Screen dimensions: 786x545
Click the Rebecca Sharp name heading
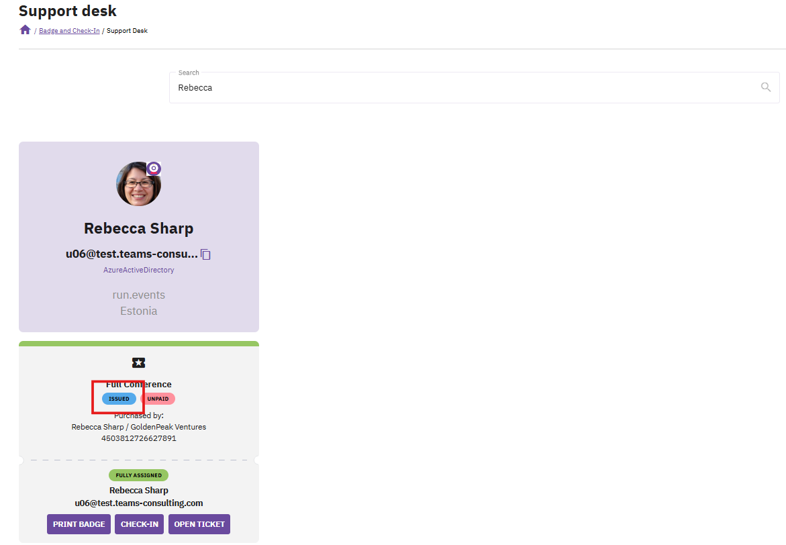click(138, 228)
